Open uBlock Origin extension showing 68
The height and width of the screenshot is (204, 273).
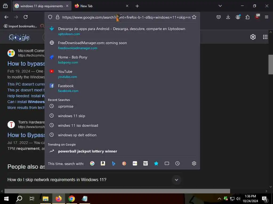(257, 17)
